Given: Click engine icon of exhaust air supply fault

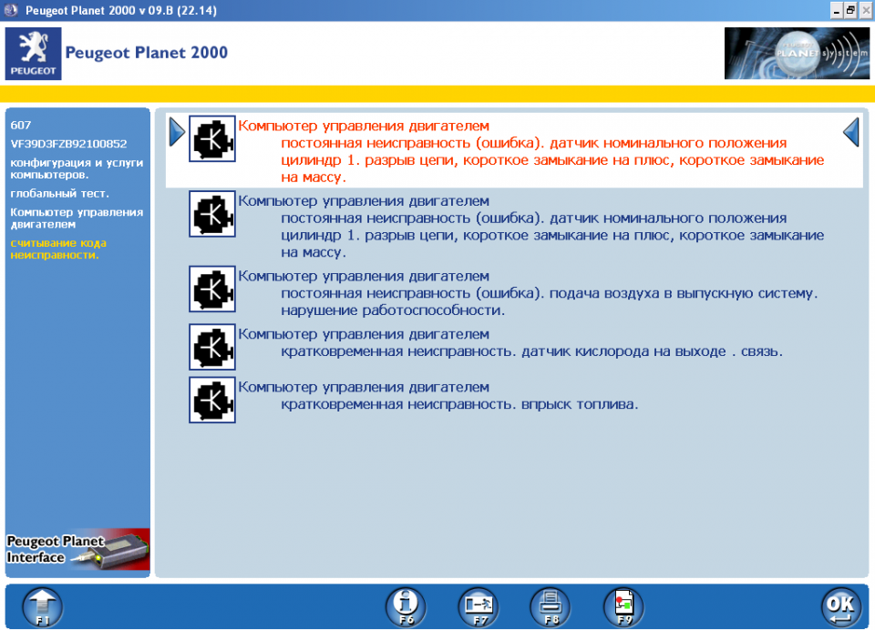Looking at the screenshot, I should click(212, 289).
